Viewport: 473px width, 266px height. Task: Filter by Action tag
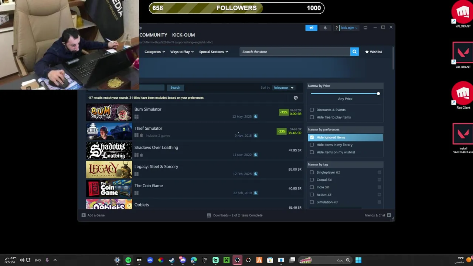(312, 195)
